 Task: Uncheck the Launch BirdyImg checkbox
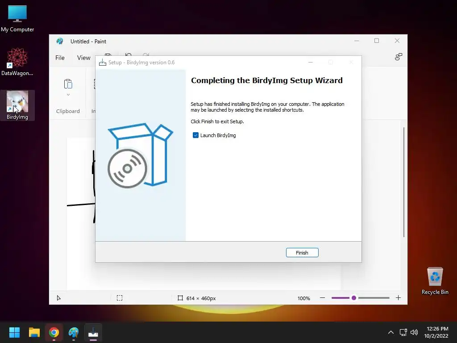coord(195,135)
